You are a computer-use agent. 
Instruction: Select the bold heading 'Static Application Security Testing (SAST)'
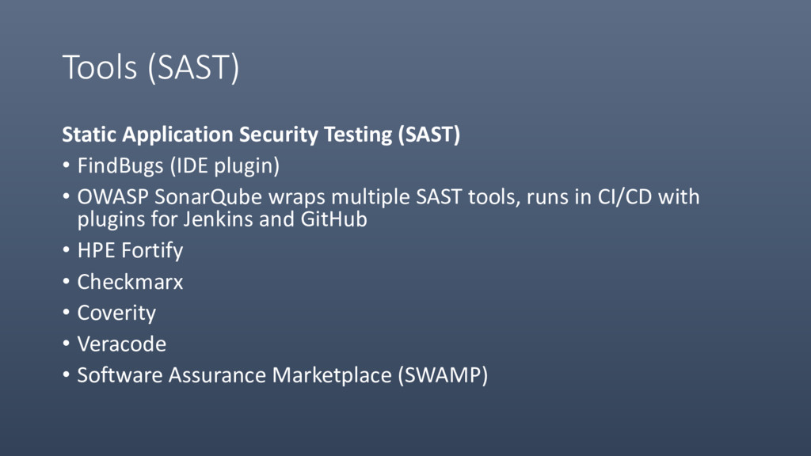coord(261,135)
